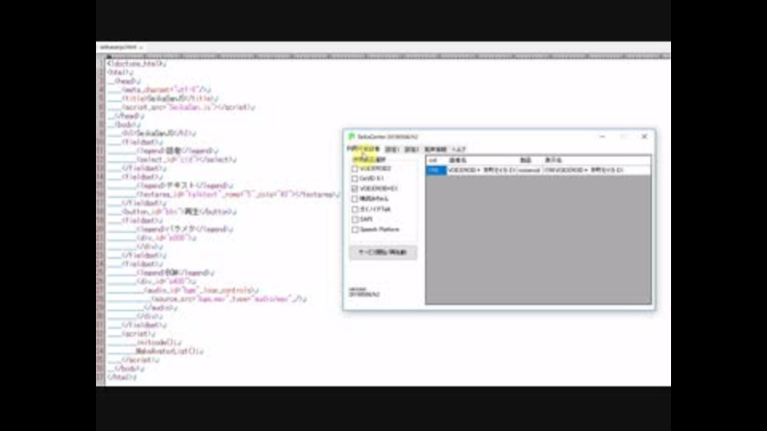
Task: Tick the Speech Platform checkbox
Action: point(355,230)
